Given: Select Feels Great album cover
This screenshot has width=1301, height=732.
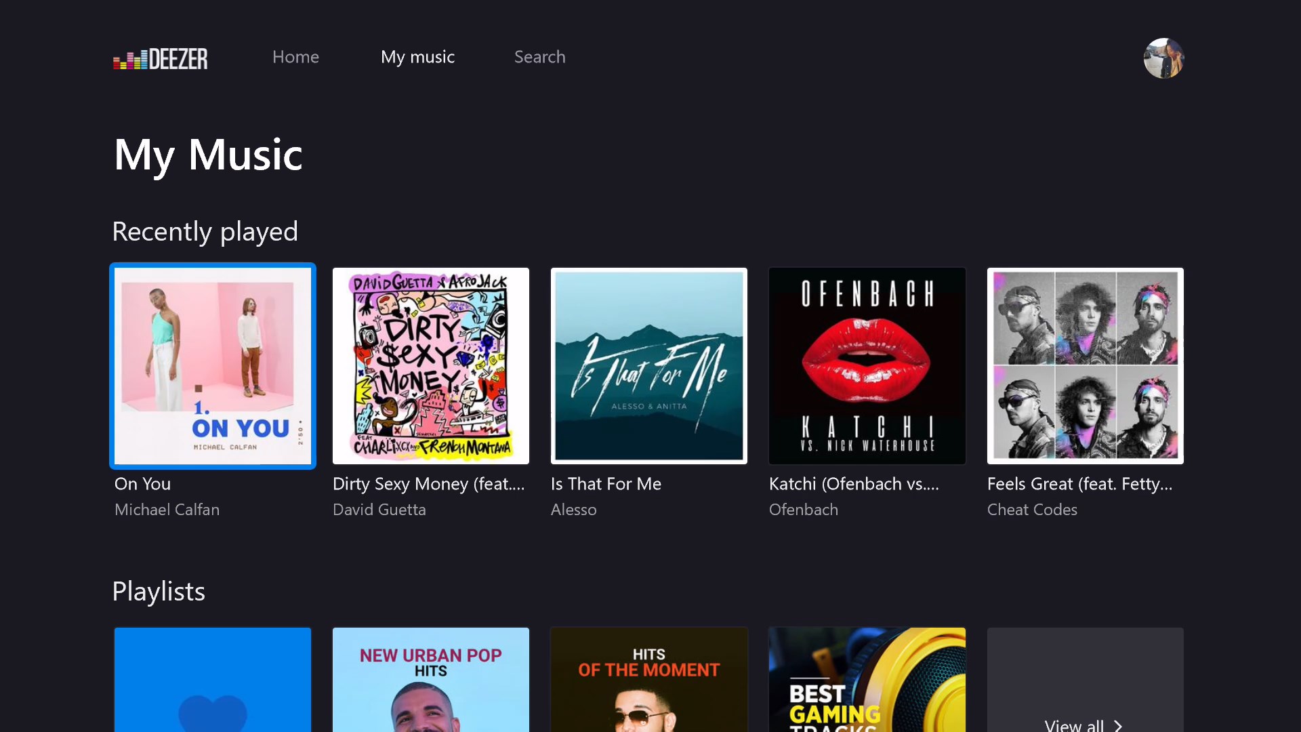Looking at the screenshot, I should pyautogui.click(x=1086, y=366).
